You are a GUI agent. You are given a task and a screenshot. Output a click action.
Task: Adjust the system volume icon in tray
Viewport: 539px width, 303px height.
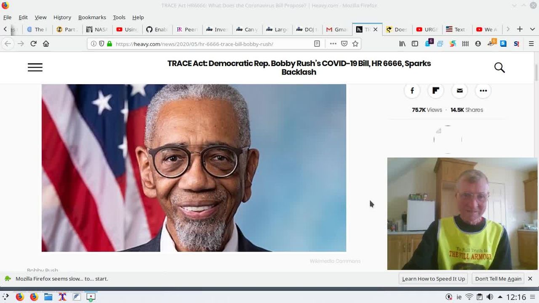(490, 297)
